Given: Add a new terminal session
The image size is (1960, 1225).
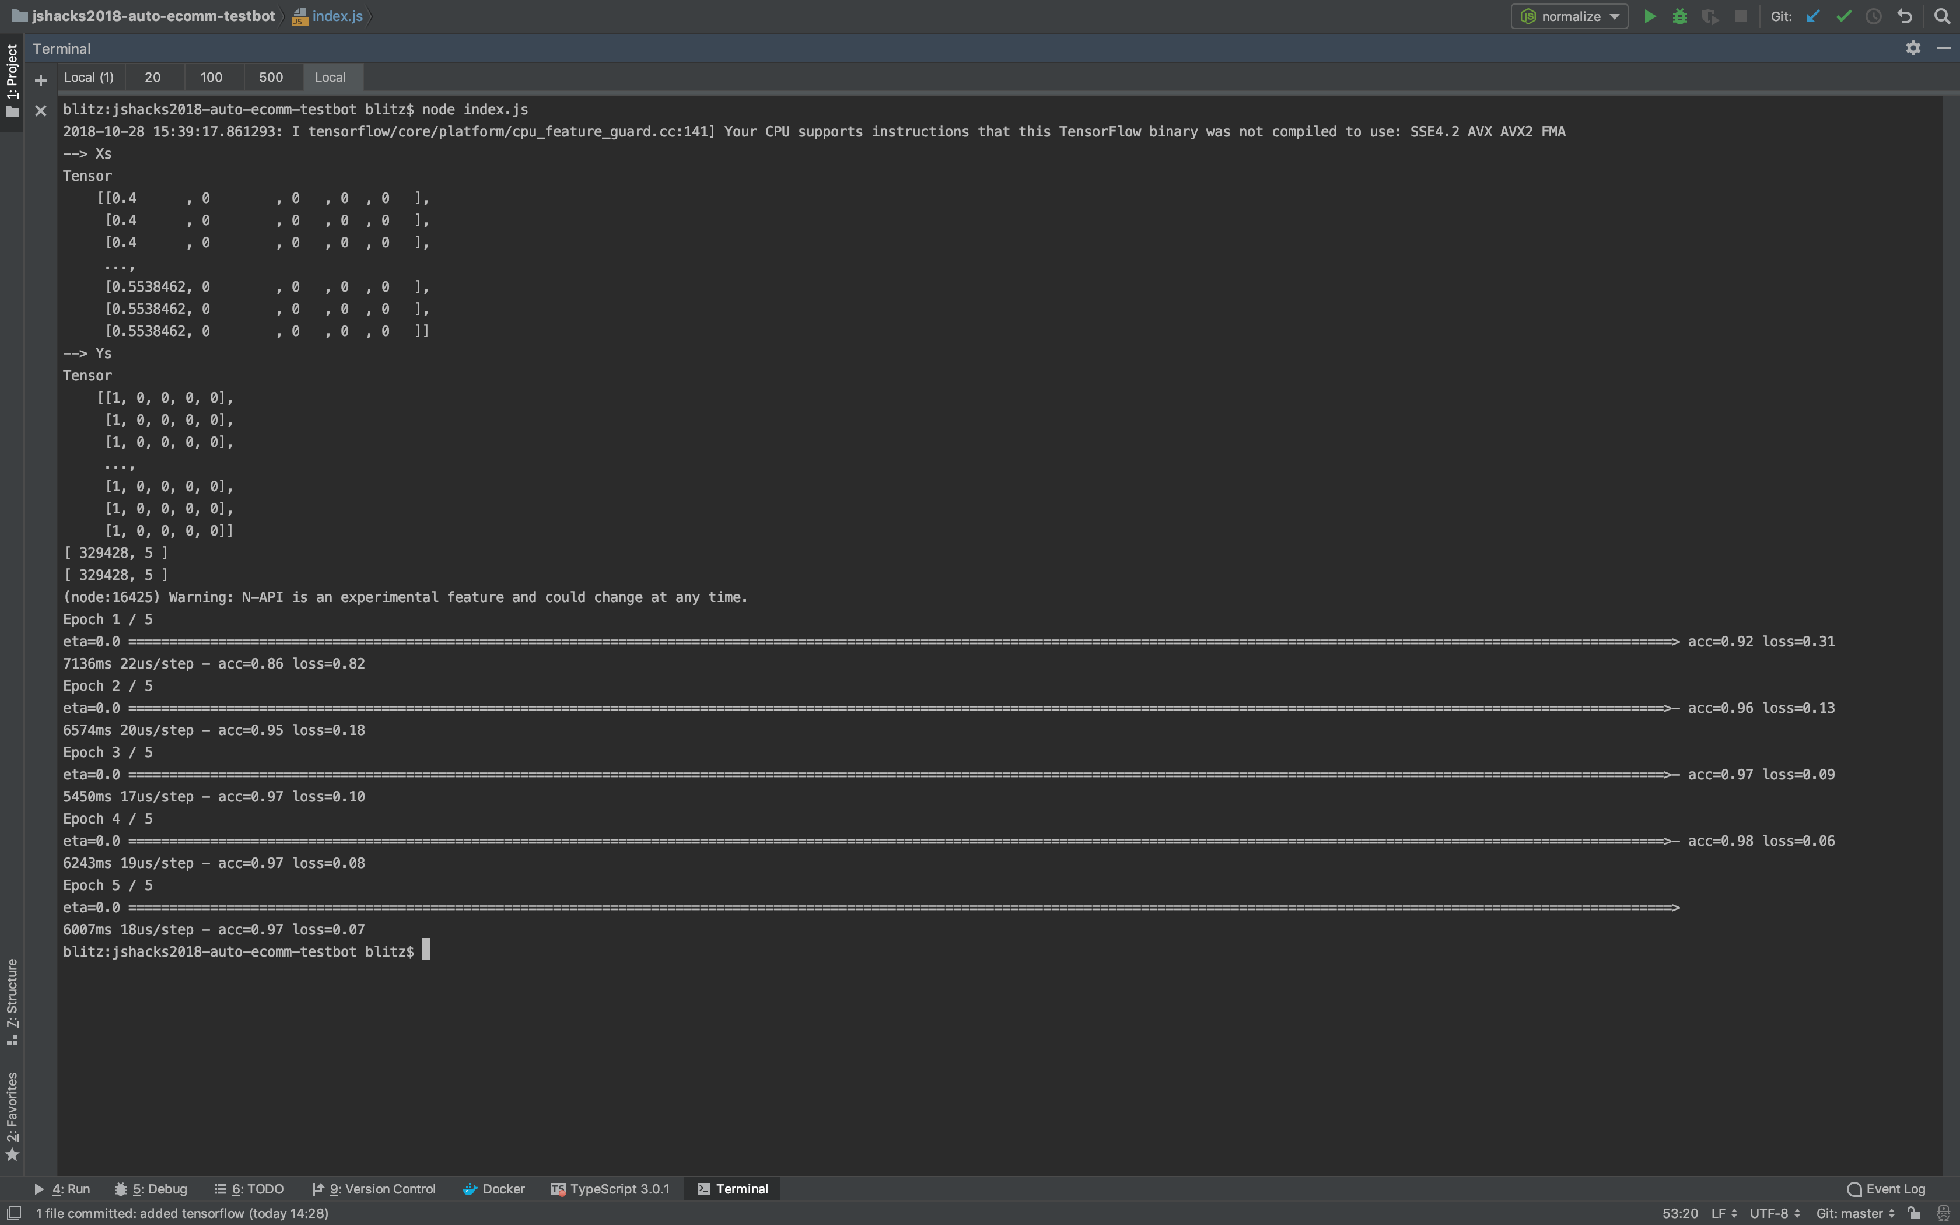Looking at the screenshot, I should tap(40, 80).
